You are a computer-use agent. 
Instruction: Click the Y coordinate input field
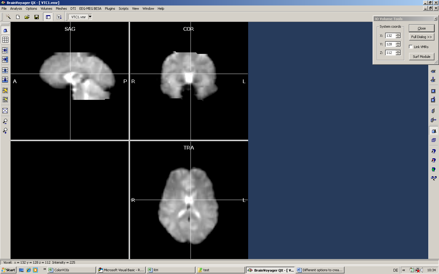click(390, 44)
